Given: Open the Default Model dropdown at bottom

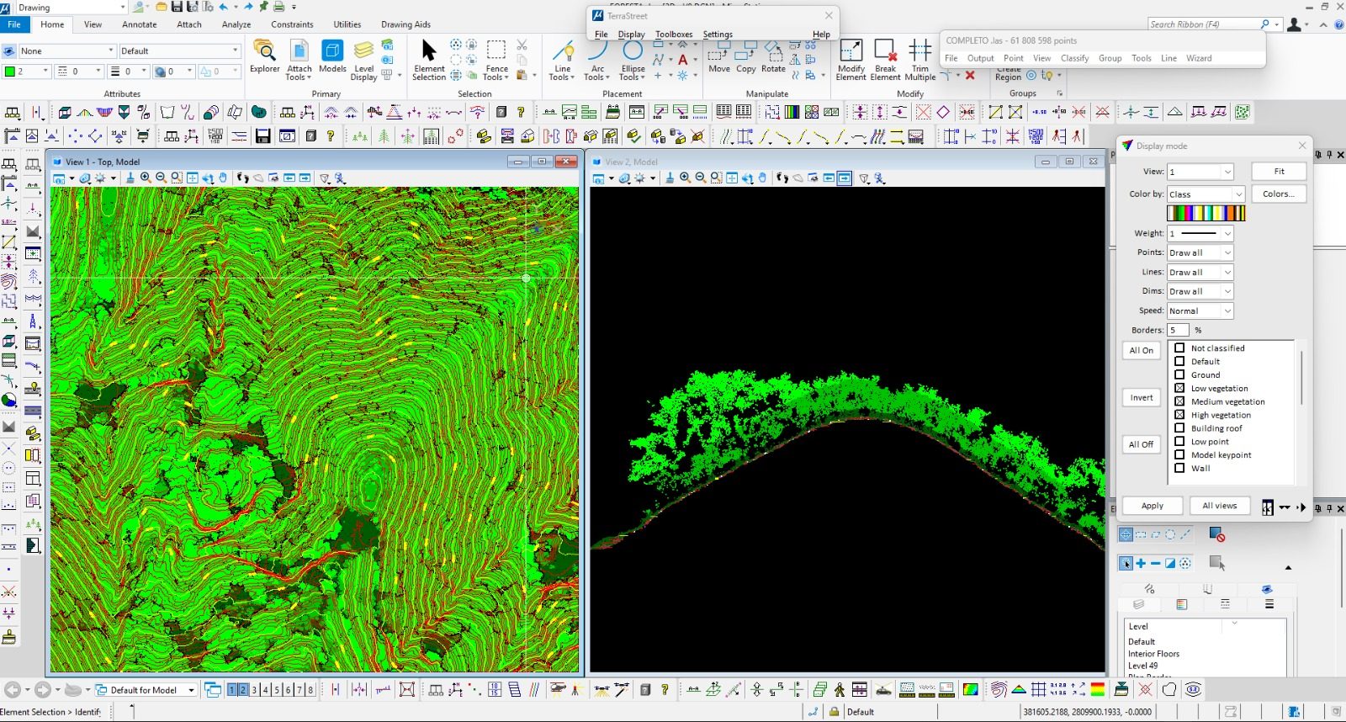Looking at the screenshot, I should [x=146, y=690].
